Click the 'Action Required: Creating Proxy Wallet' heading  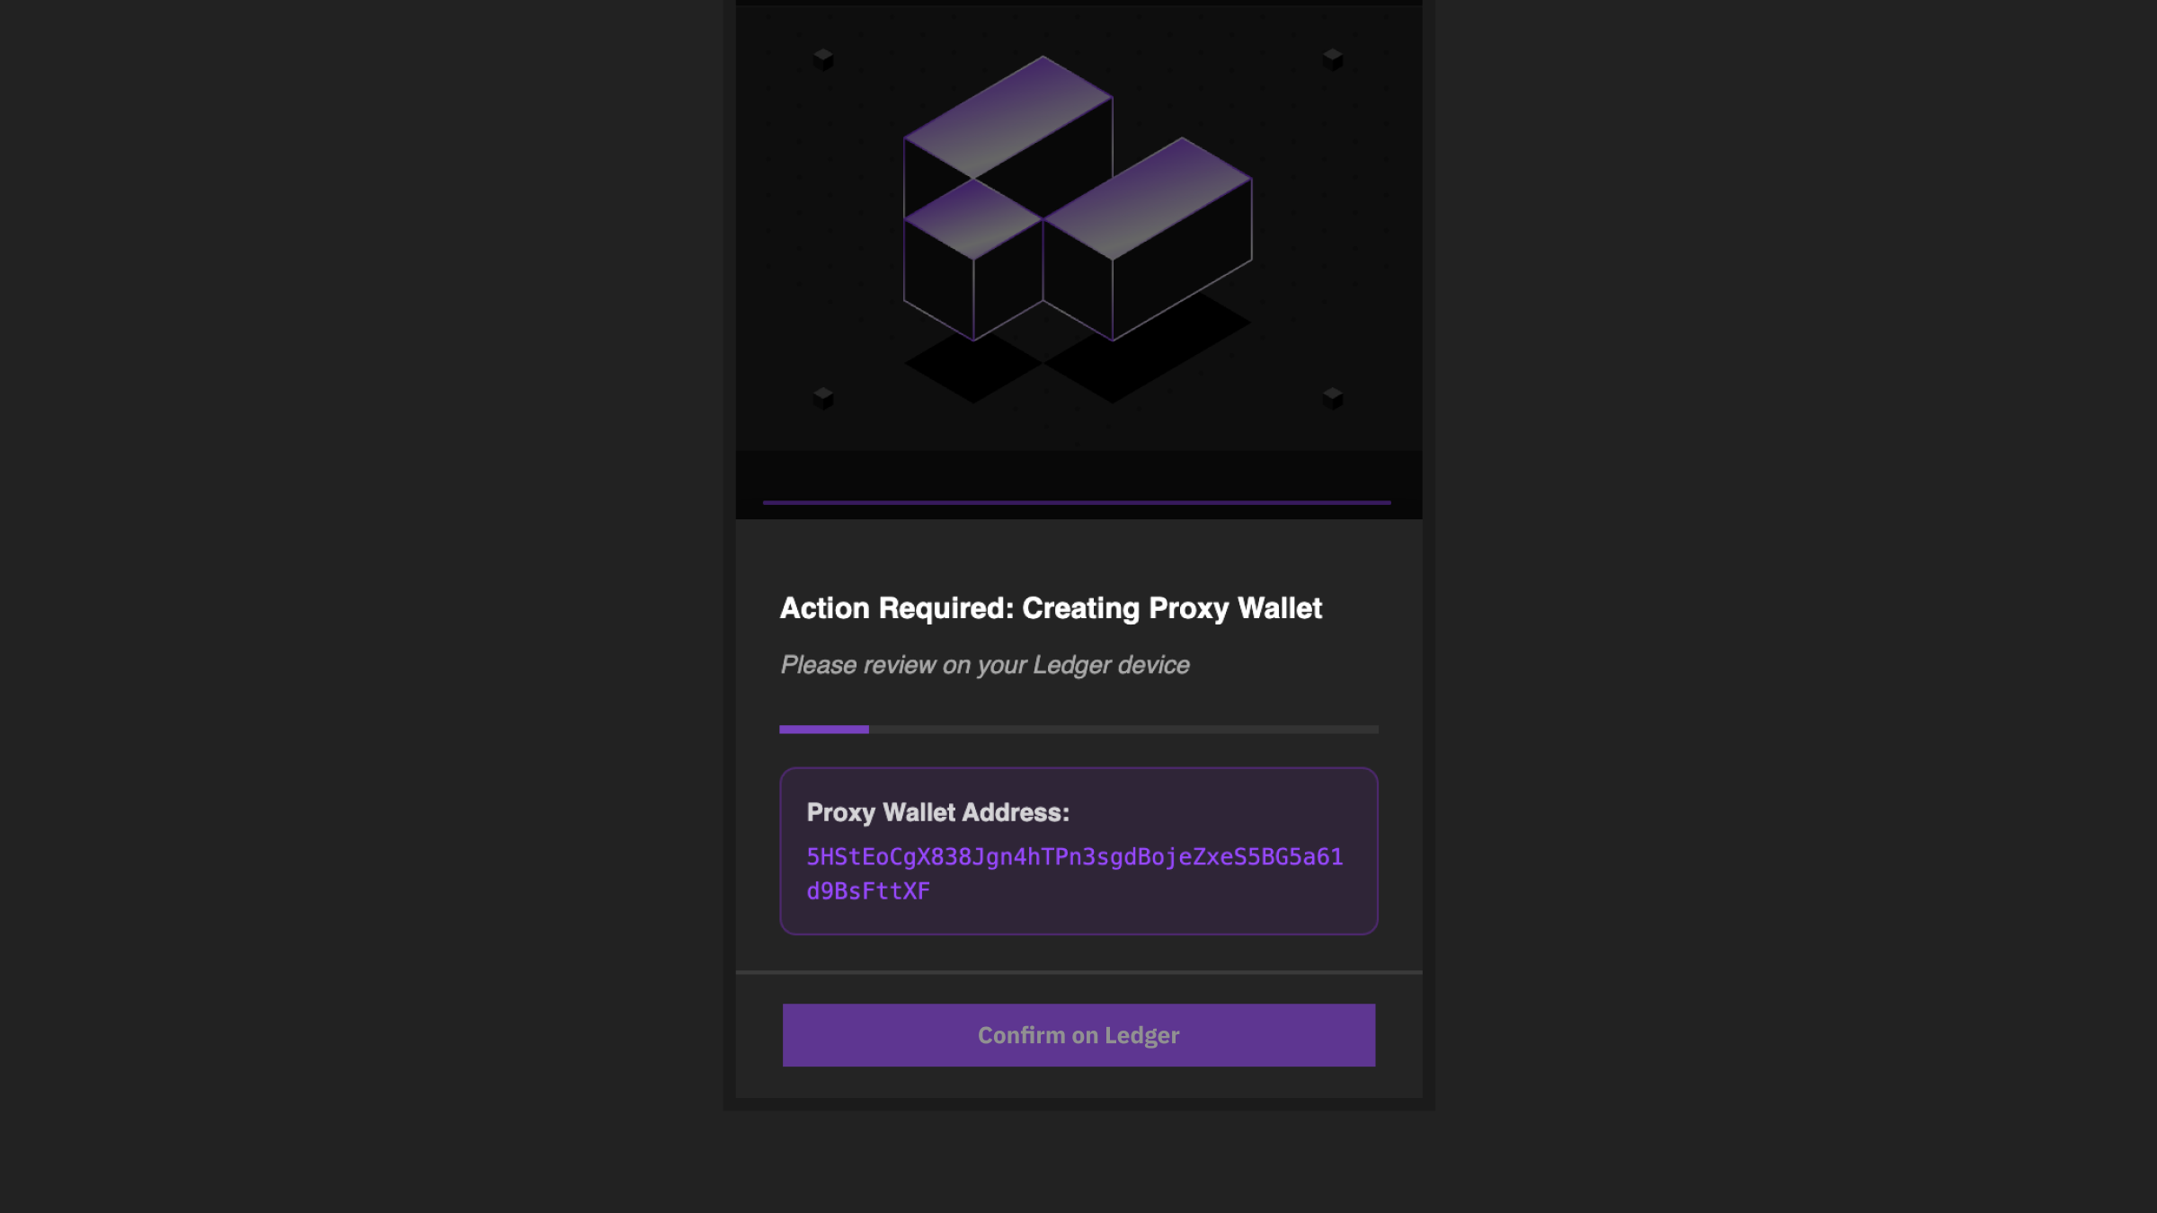[x=1051, y=608]
